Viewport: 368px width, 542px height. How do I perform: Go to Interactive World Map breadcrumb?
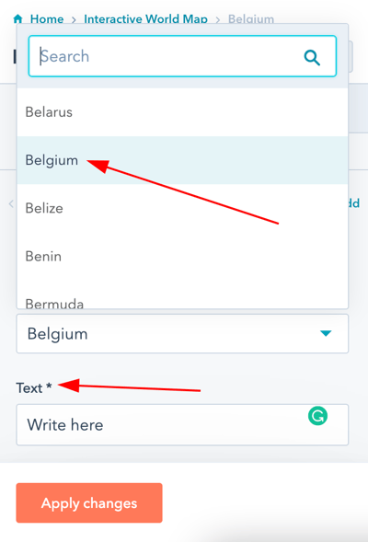(145, 19)
